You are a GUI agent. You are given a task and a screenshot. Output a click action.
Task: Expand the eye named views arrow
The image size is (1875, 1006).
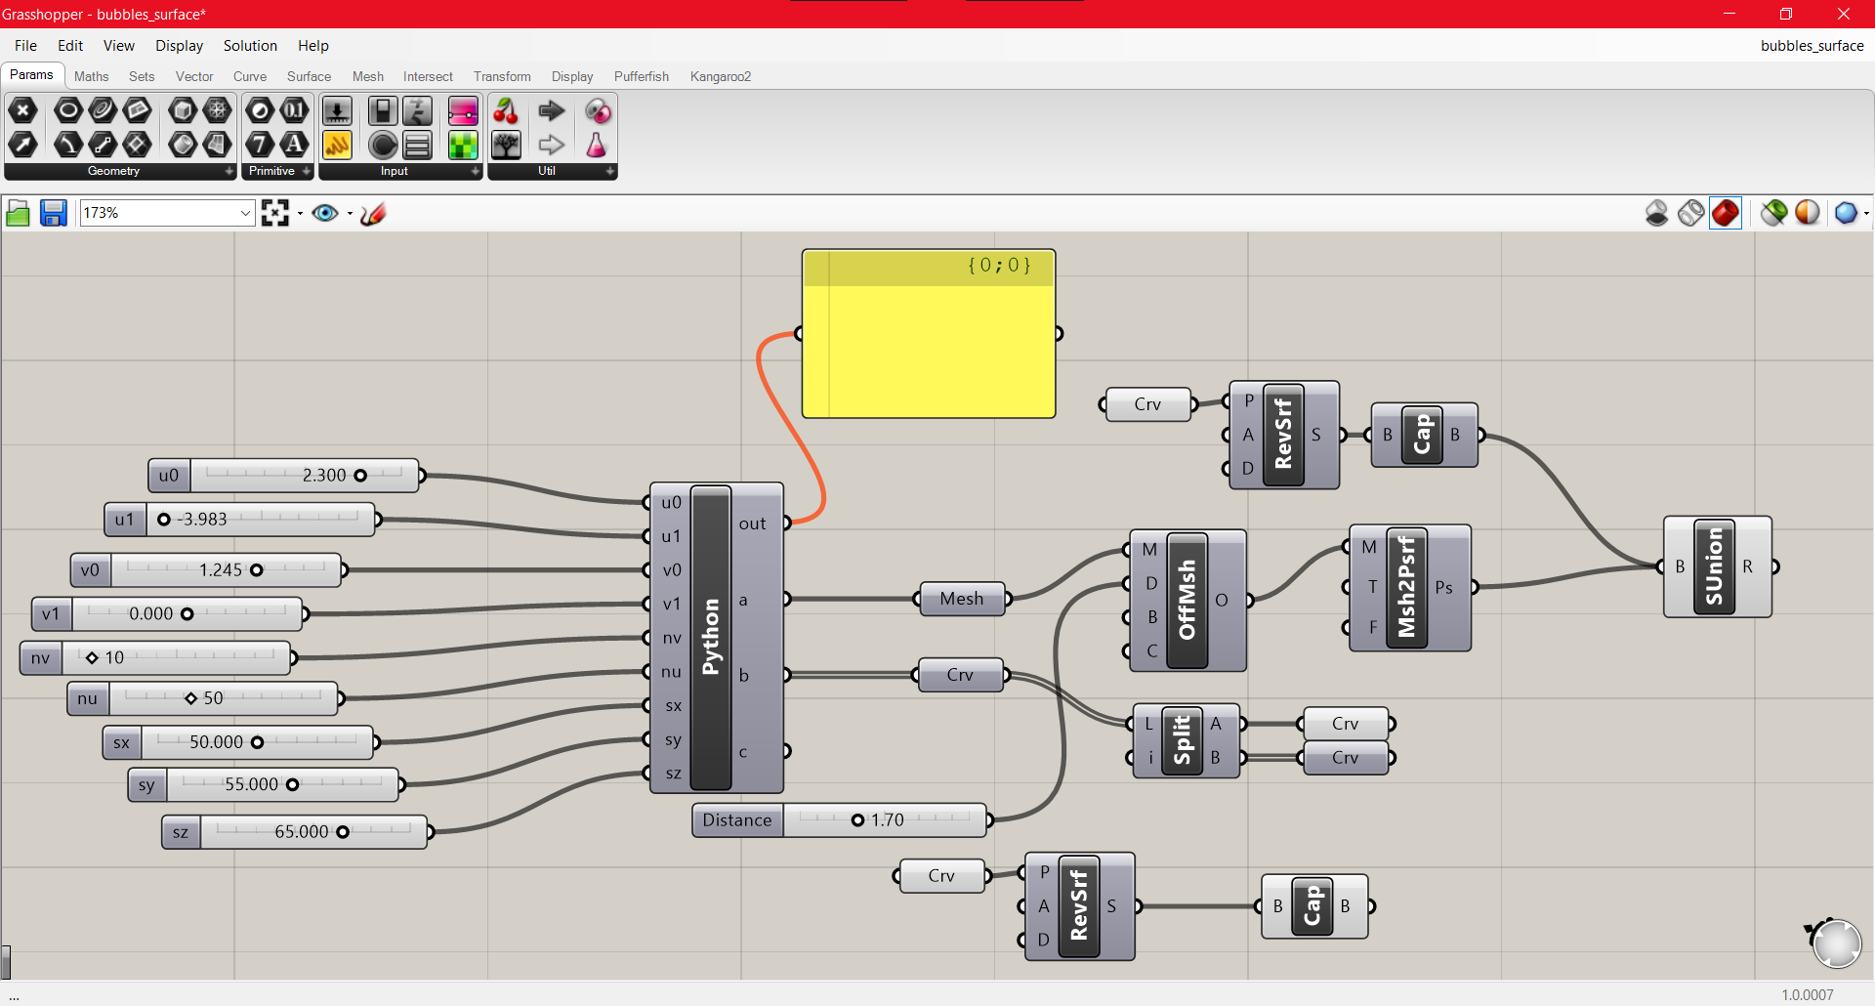tap(350, 213)
